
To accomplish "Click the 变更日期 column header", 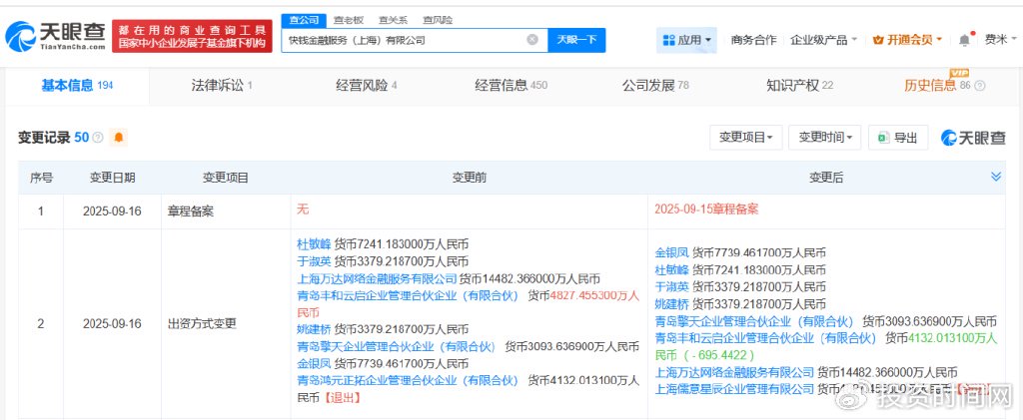I will [x=112, y=178].
